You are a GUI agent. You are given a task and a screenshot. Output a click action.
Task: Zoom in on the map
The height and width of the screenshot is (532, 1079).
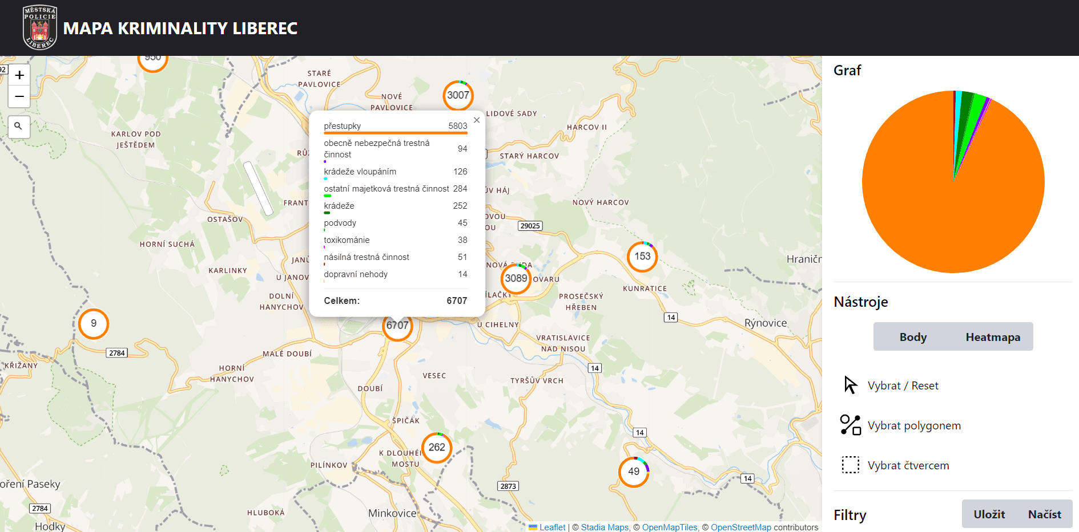19,74
